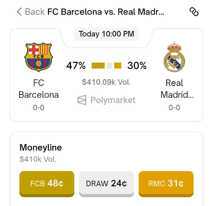Screen dimensions: 213x206
Task: Click the $410.09k Vol. label
Action: (106, 82)
